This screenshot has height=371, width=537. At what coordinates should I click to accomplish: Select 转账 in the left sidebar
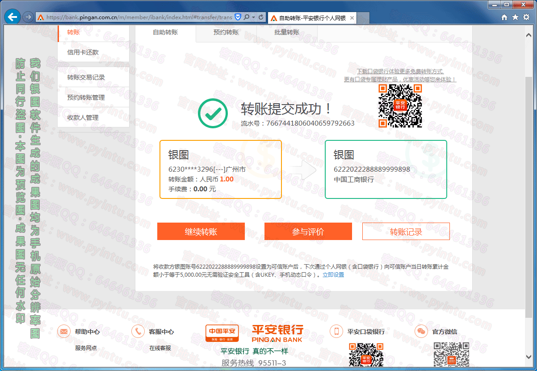(x=93, y=32)
